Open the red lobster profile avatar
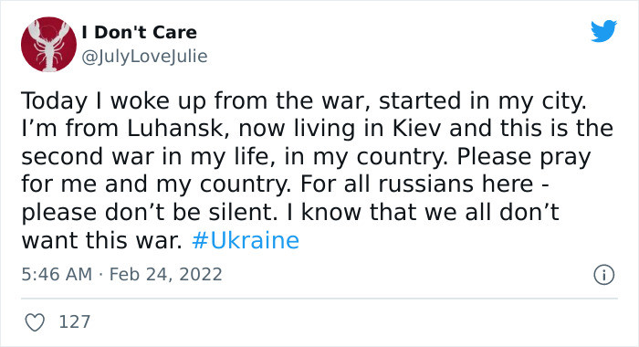Image resolution: width=639 pixels, height=347 pixels. [x=48, y=45]
